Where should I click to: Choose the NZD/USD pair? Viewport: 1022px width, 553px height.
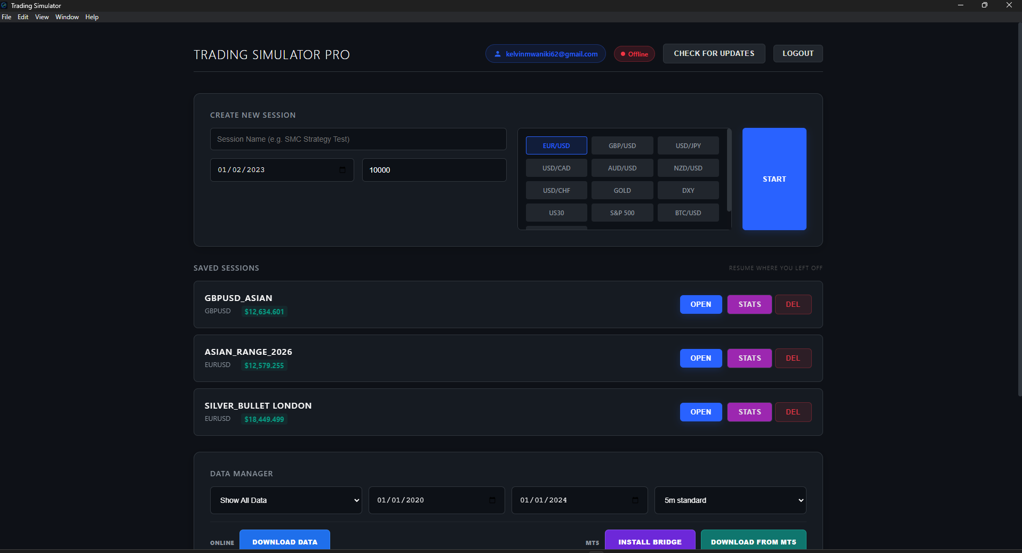[x=688, y=168]
